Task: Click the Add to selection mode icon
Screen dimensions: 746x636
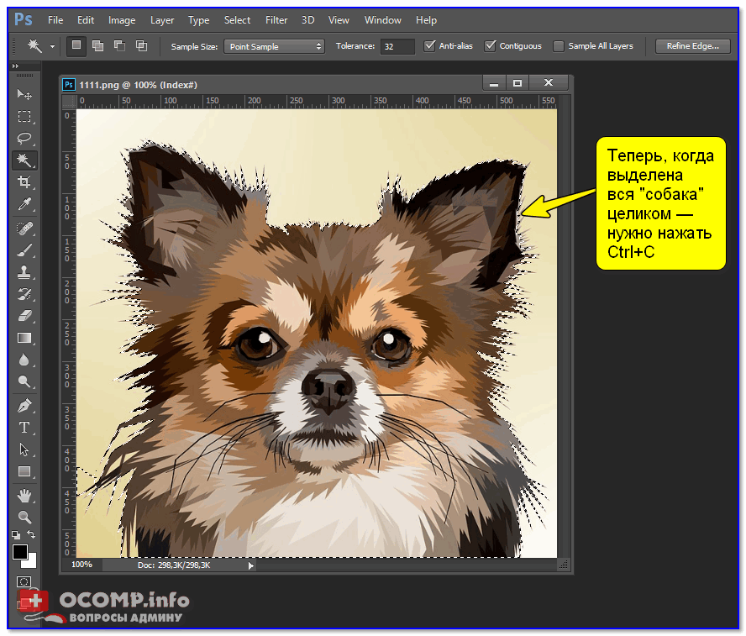Action: 98,46
